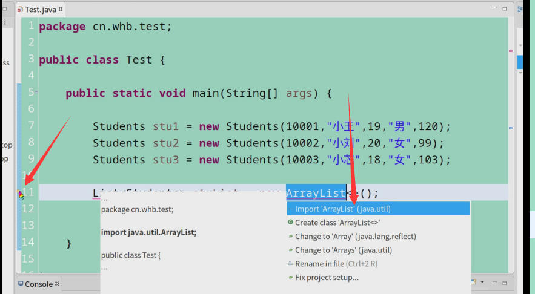Click 'cn.whb.test;' on line 1
The height and width of the screenshot is (294, 535).
pyautogui.click(x=132, y=26)
